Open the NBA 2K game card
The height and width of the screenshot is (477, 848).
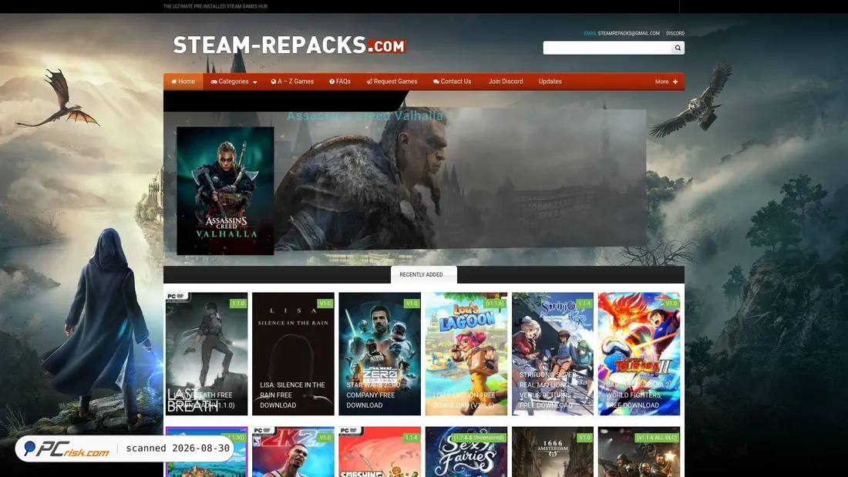[293, 452]
